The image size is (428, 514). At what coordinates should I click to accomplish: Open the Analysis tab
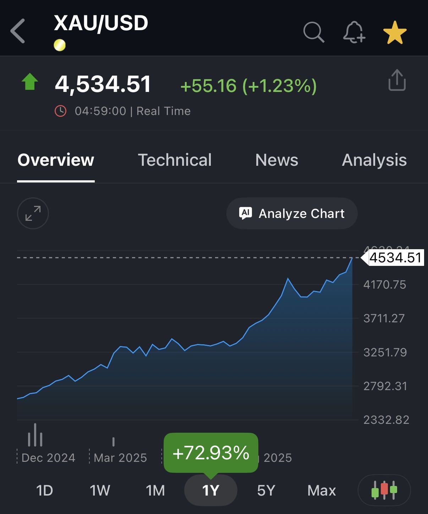coord(374,160)
